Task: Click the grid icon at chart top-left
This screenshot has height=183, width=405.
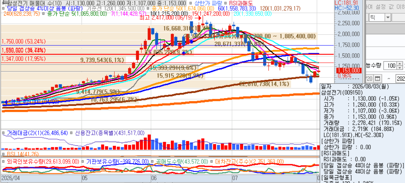Action: coord(6,2)
